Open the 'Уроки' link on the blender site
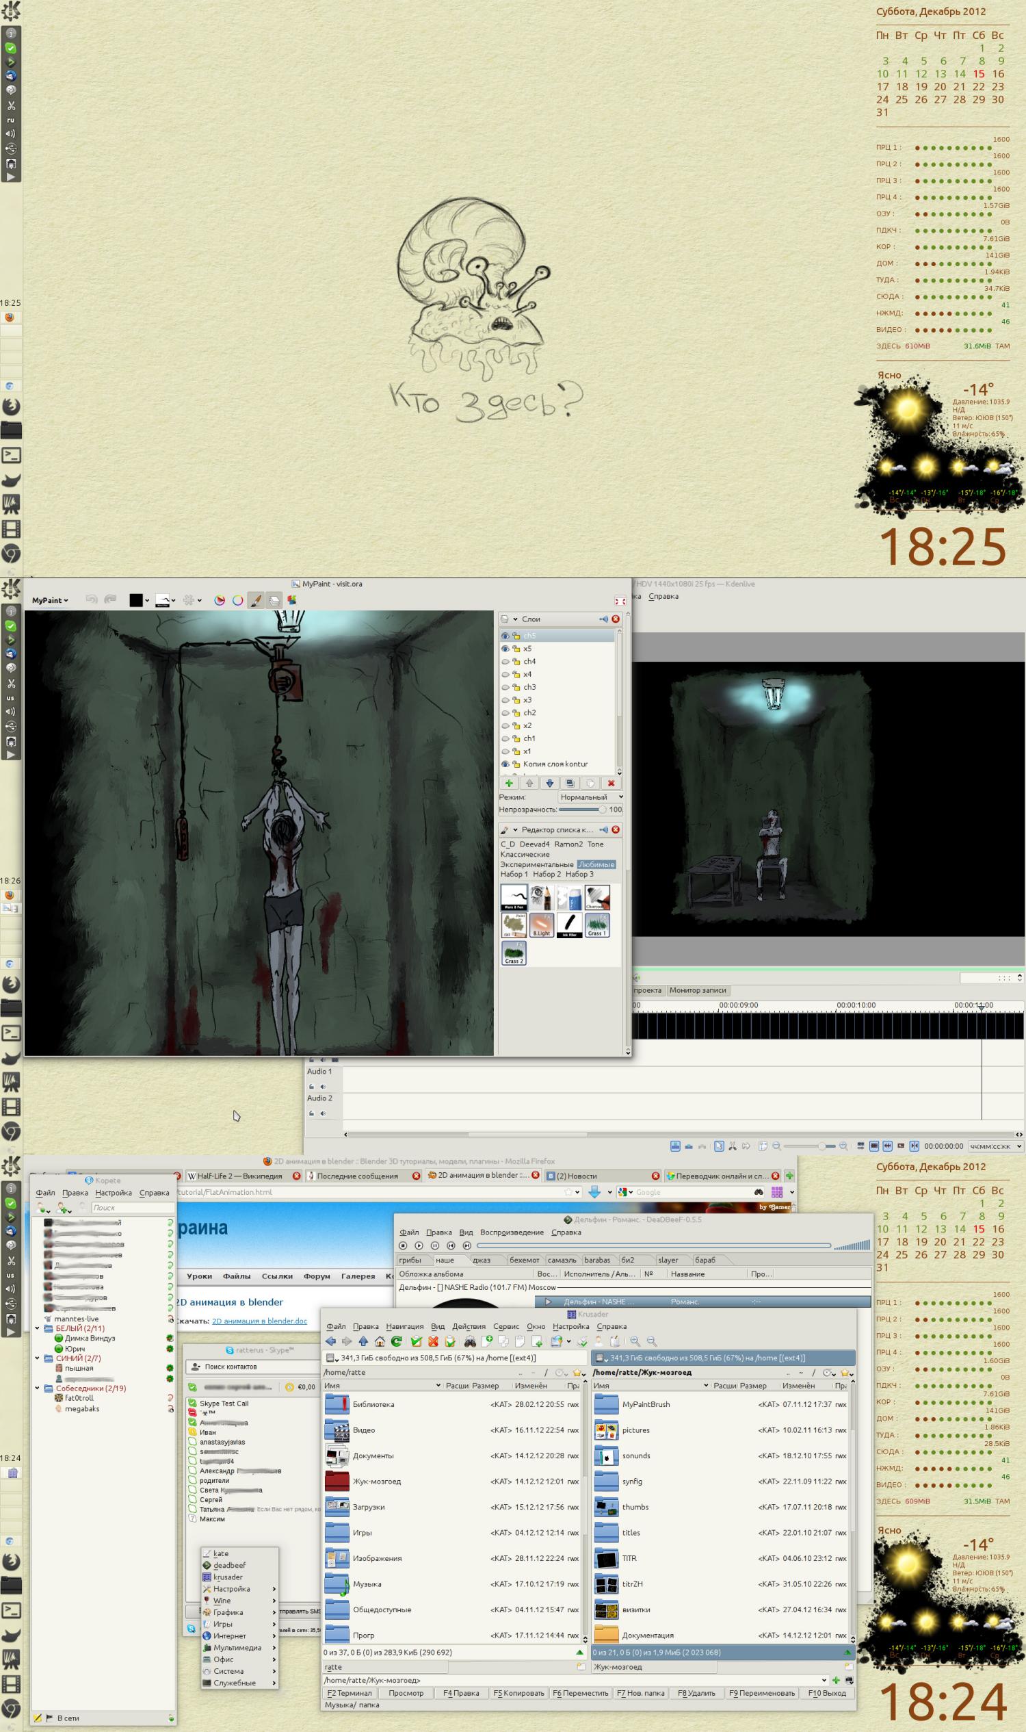 click(x=199, y=1276)
